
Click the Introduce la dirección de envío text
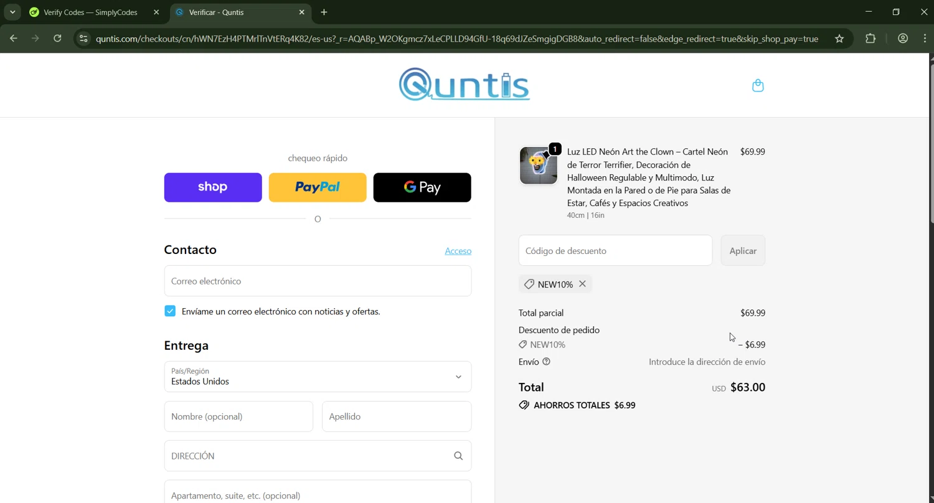707,362
